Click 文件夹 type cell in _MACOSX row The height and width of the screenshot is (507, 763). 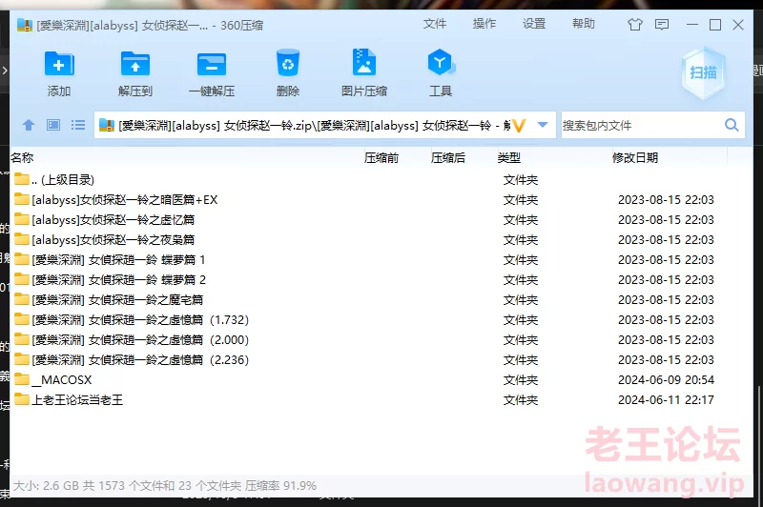click(521, 379)
